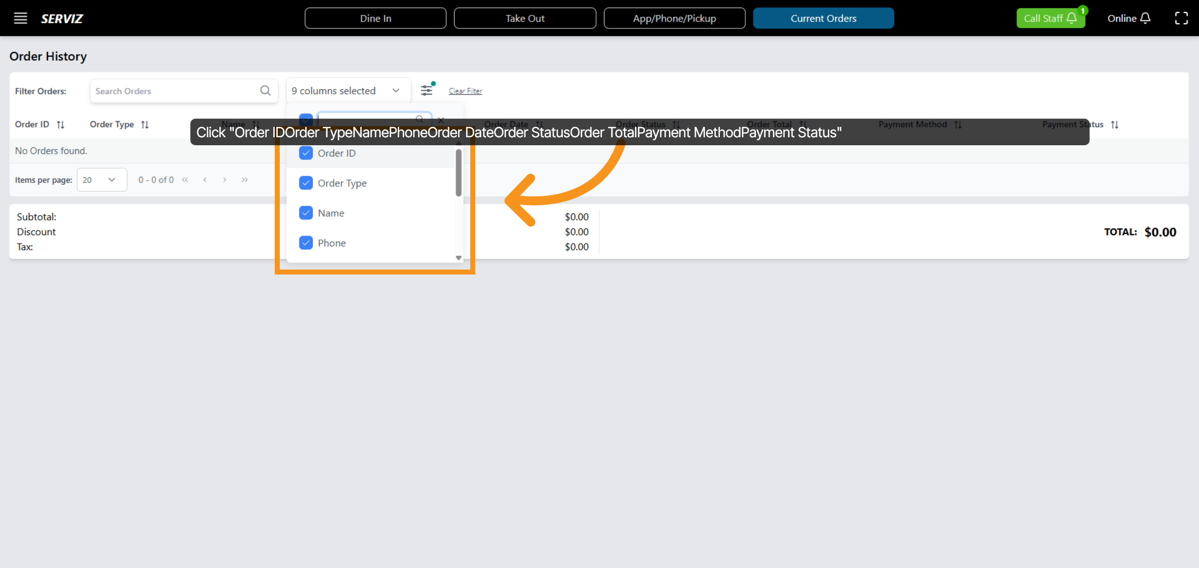This screenshot has height=568, width=1199.
Task: Click the sort arrows on Order Date
Action: click(539, 124)
